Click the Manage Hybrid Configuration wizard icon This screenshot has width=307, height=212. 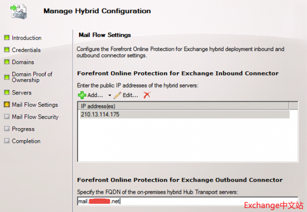17,11
